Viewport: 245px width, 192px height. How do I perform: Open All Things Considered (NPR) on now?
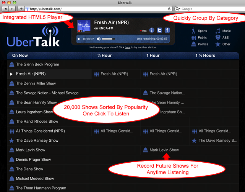(x=40, y=131)
